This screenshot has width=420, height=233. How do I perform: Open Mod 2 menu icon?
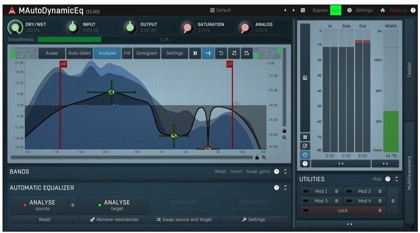click(x=380, y=191)
